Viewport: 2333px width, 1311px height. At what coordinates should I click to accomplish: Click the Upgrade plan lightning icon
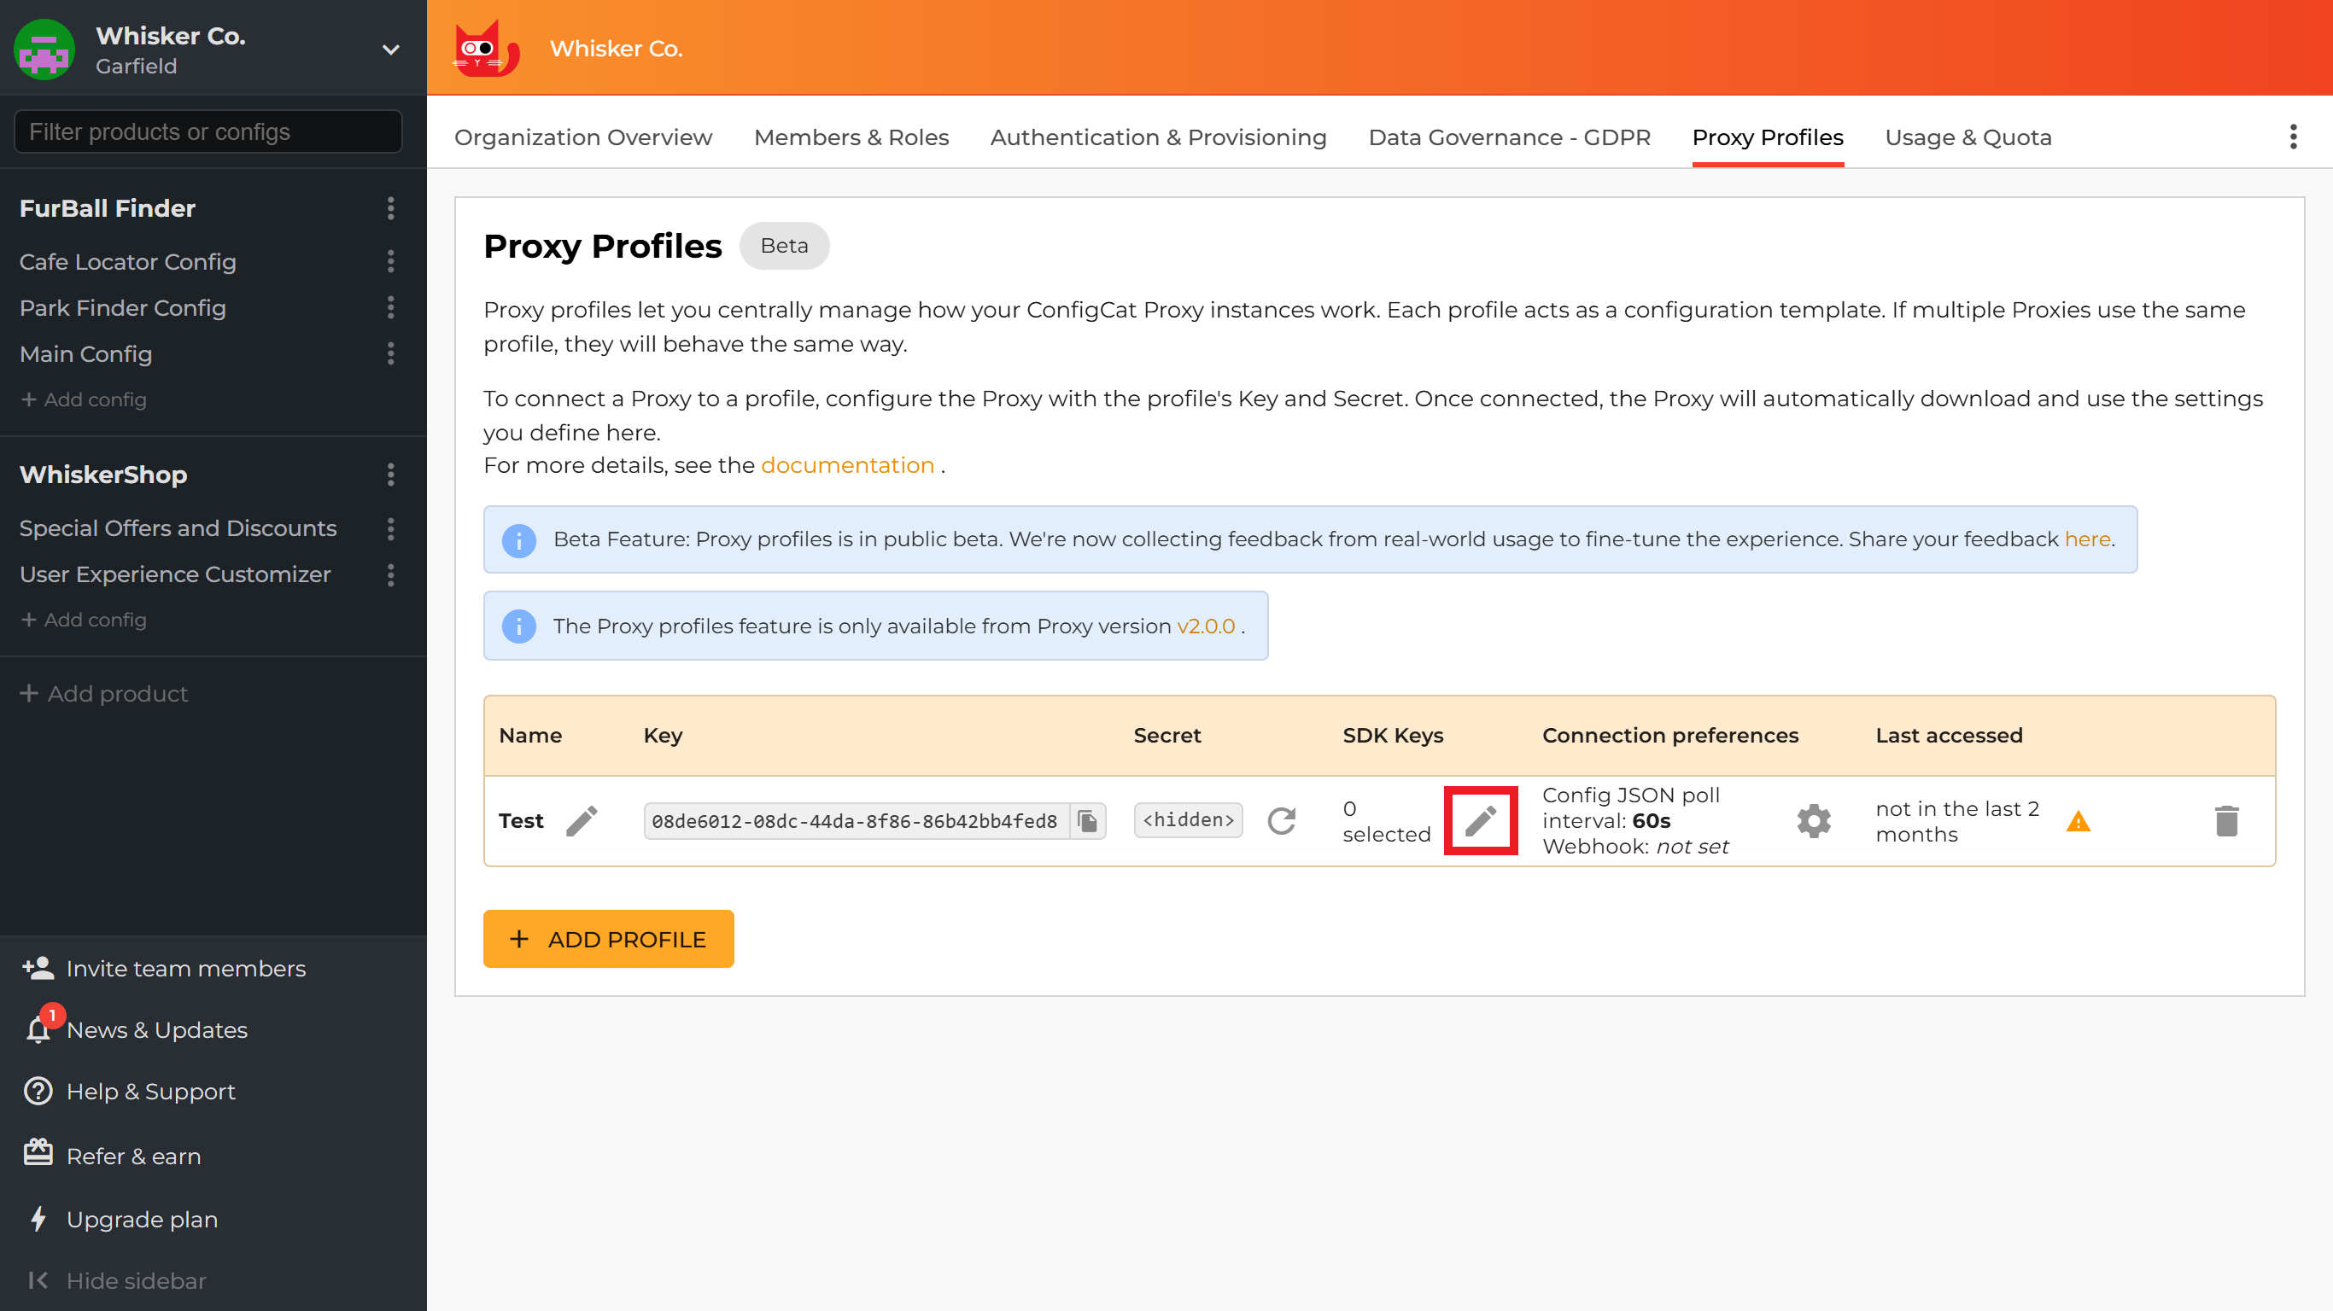click(x=37, y=1219)
